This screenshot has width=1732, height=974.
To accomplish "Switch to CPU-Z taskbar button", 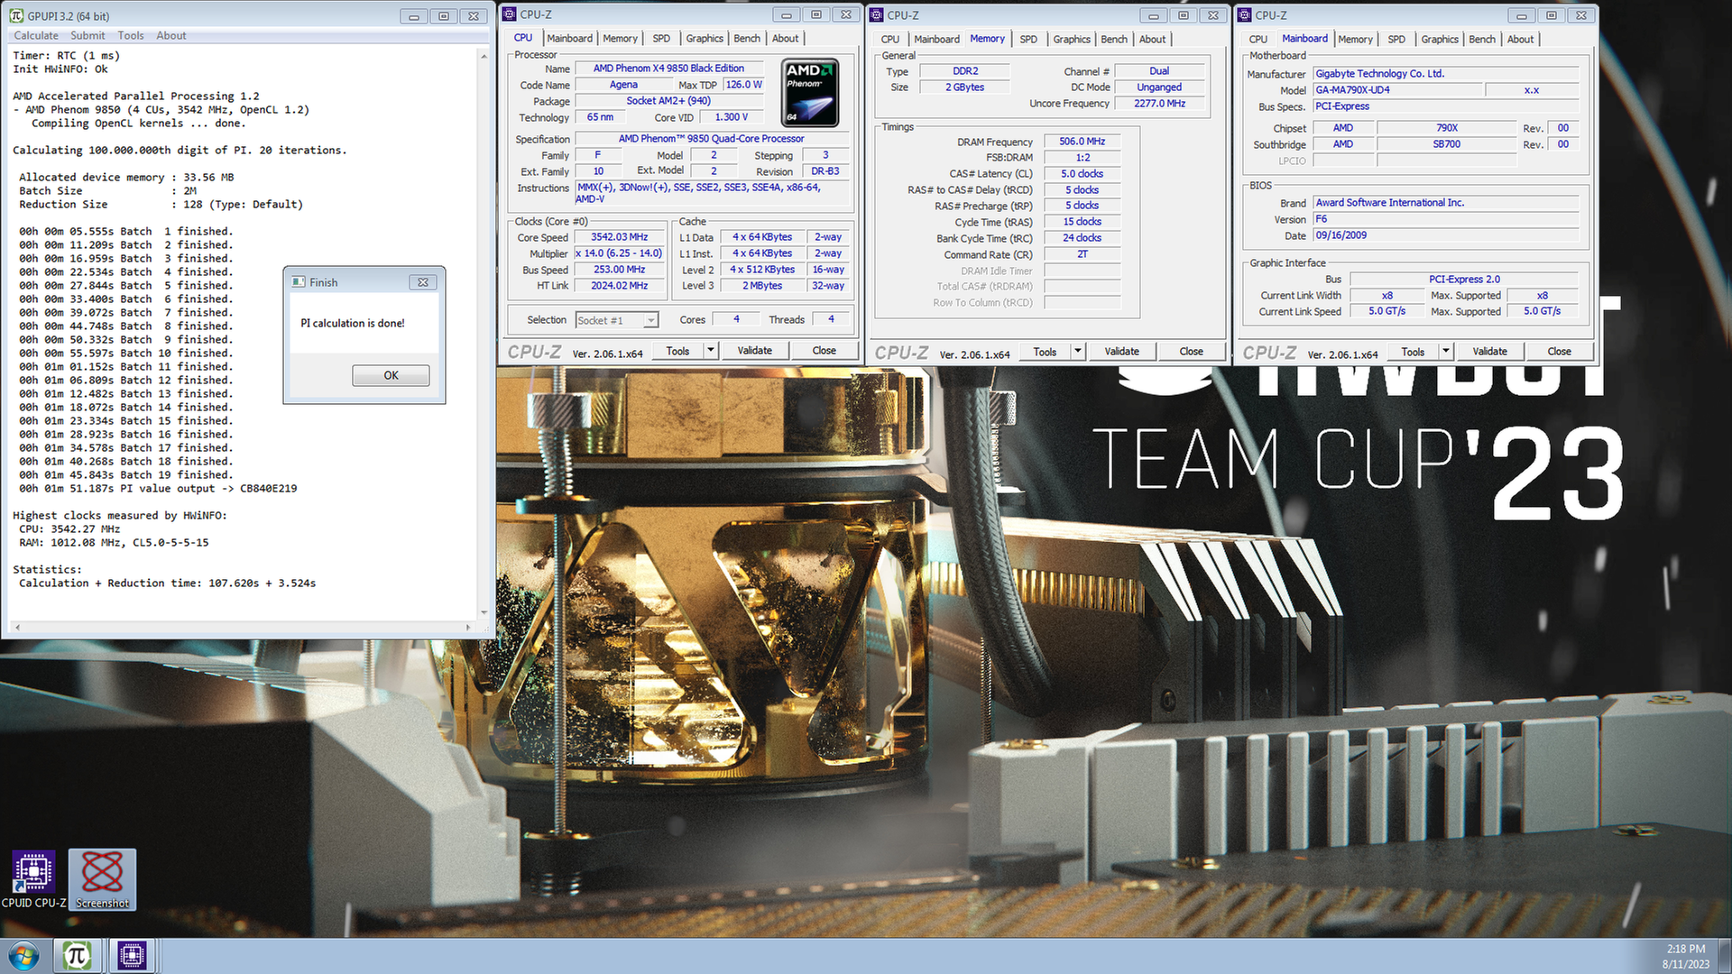I will (132, 956).
